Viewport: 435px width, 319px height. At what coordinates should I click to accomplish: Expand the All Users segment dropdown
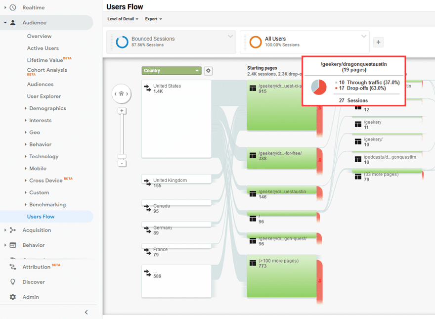tap(364, 36)
